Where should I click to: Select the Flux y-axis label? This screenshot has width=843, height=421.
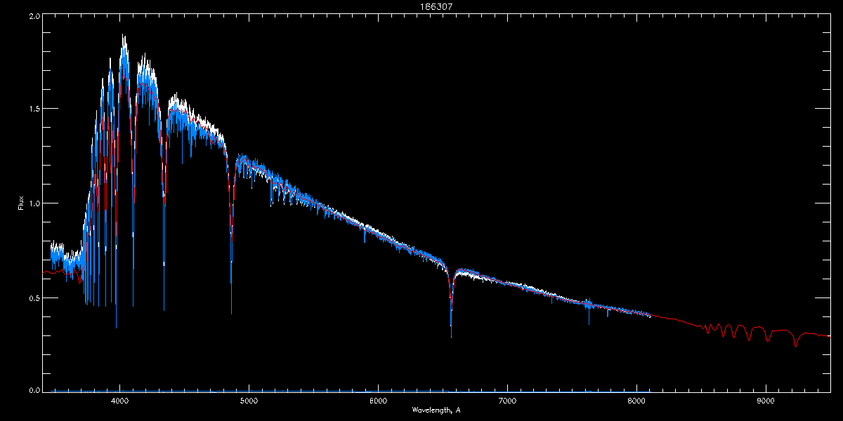point(22,203)
